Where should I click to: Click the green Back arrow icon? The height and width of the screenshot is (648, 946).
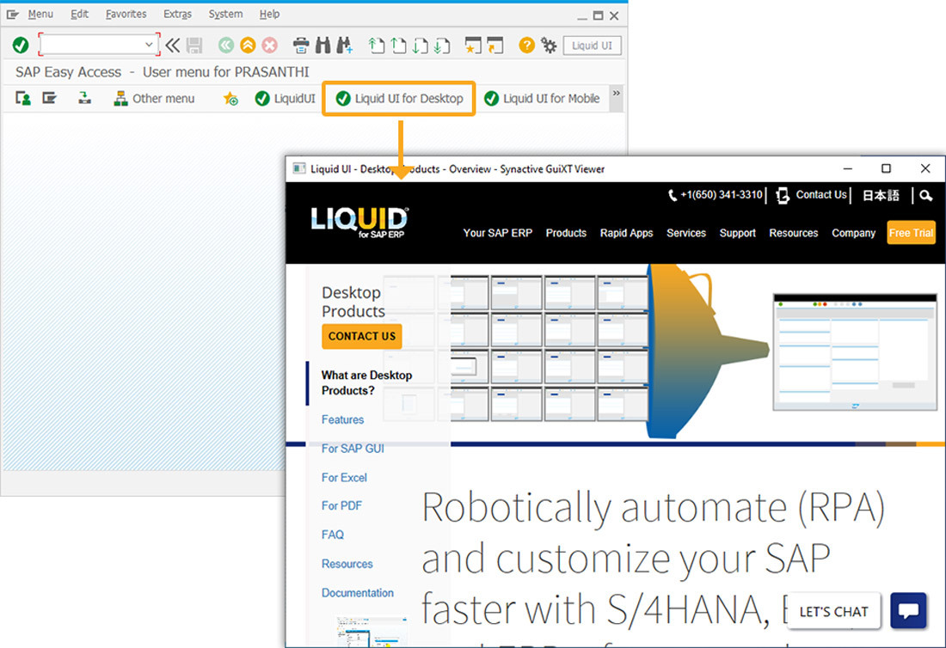click(226, 46)
